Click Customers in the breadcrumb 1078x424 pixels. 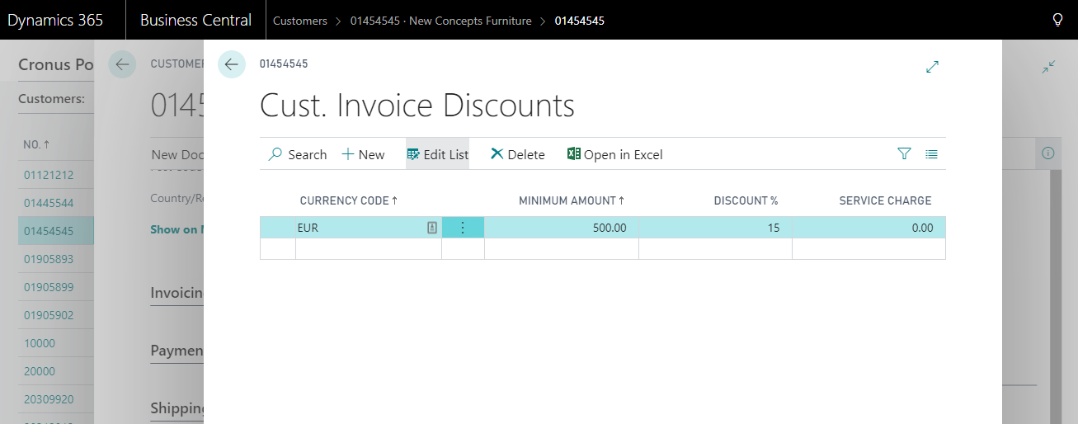point(300,21)
